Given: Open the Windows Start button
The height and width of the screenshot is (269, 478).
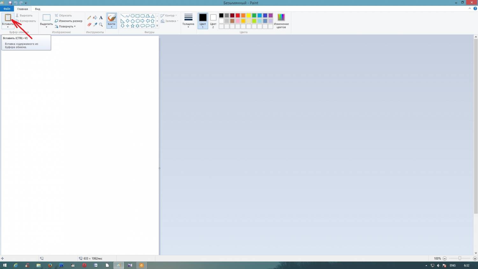Looking at the screenshot, I should tap(4, 265).
